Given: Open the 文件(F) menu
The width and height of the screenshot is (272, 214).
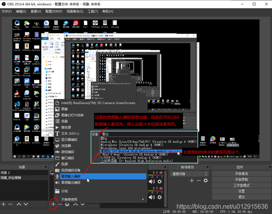Looking at the screenshot, I should point(7,11).
